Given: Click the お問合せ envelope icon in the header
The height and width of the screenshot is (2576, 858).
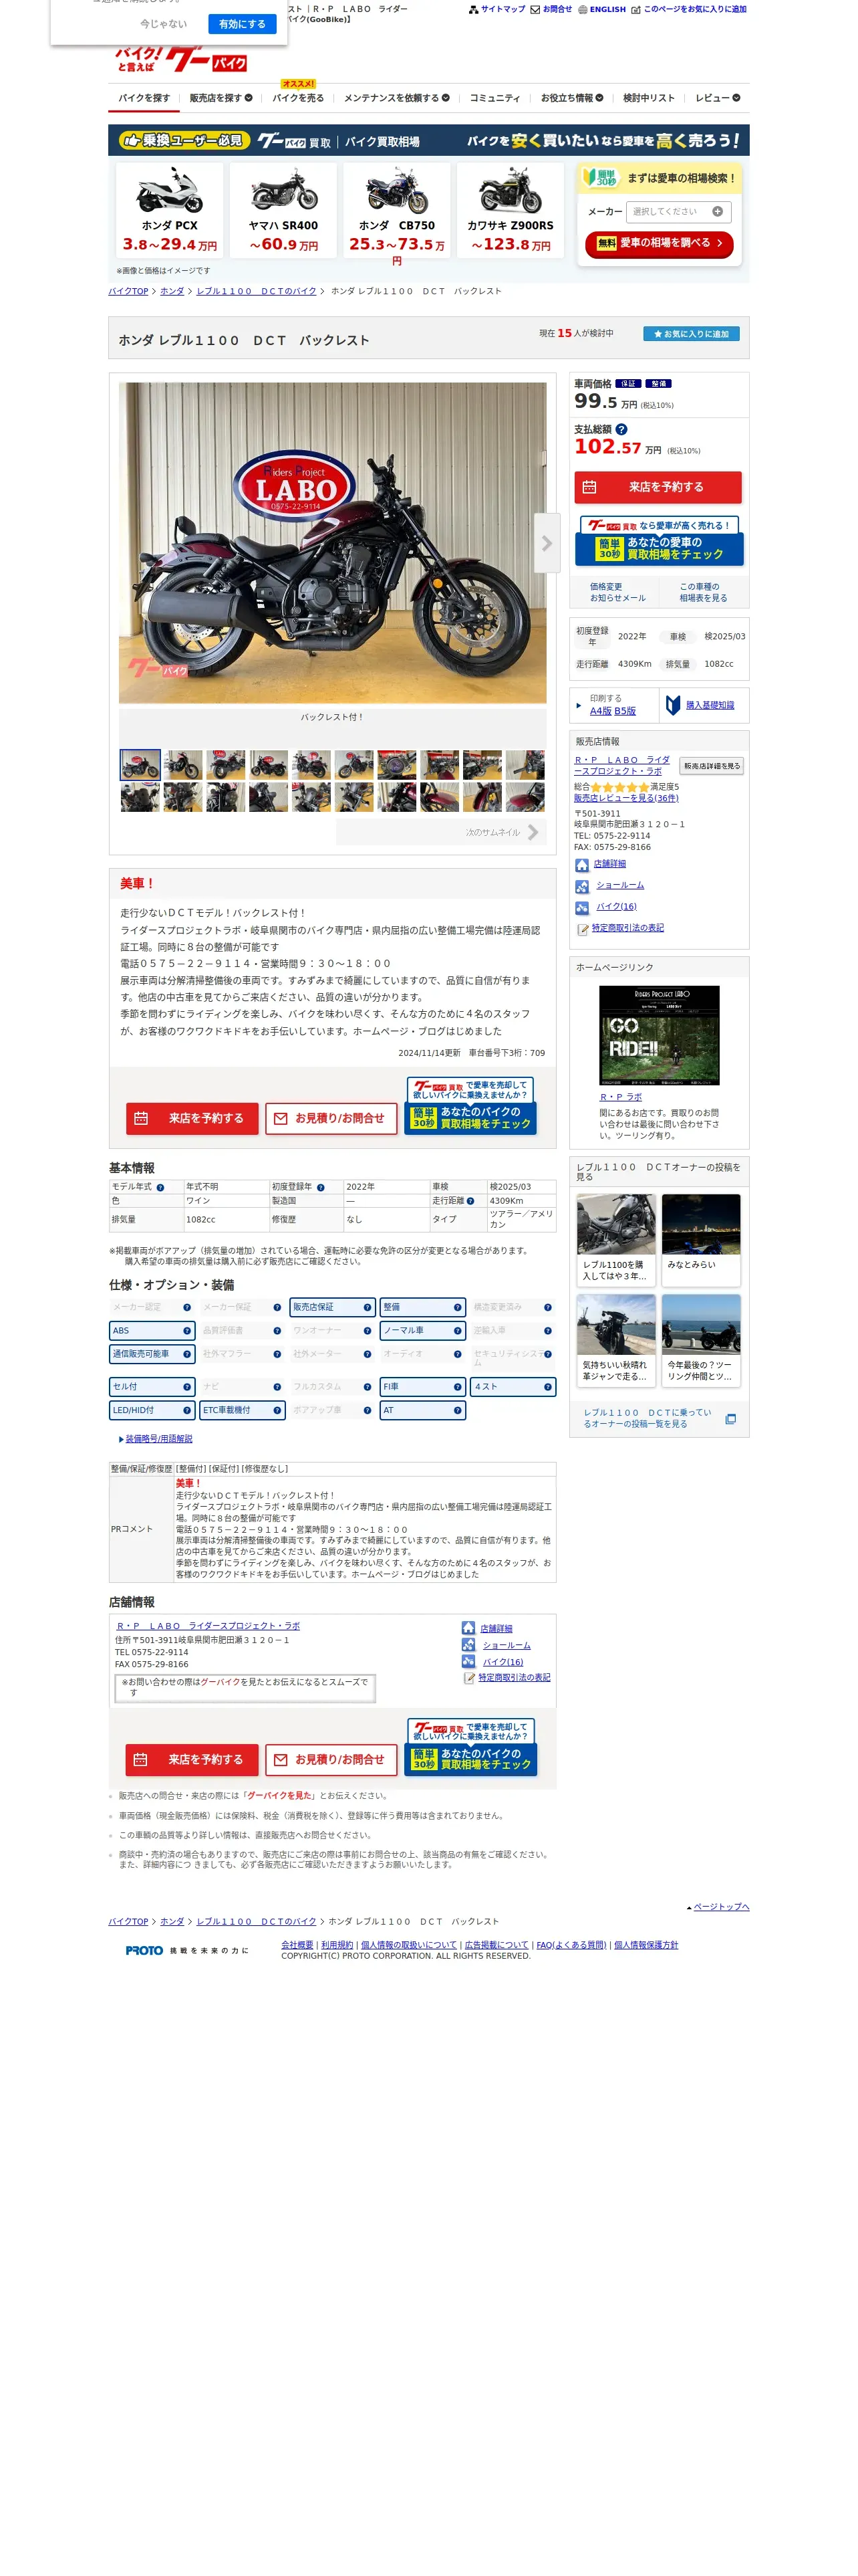Looking at the screenshot, I should [535, 9].
